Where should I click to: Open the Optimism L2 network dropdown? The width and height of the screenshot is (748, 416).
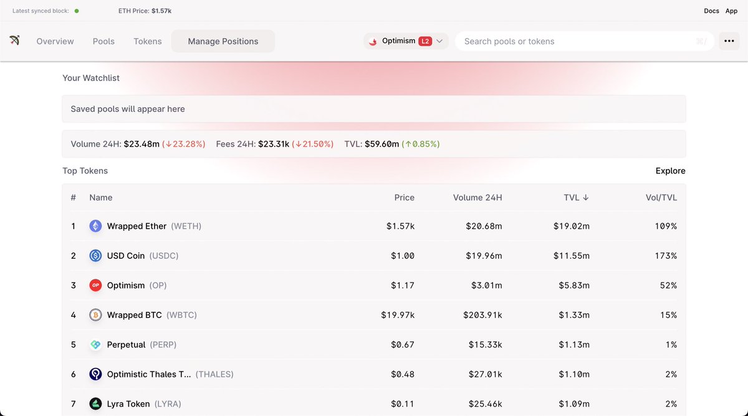pyautogui.click(x=406, y=41)
